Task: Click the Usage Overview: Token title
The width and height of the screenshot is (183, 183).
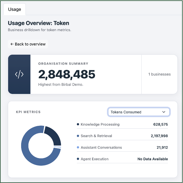Action: point(38,23)
